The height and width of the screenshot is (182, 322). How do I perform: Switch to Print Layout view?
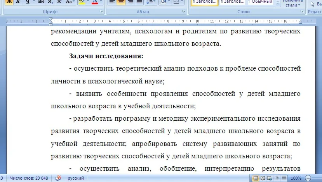255,178
